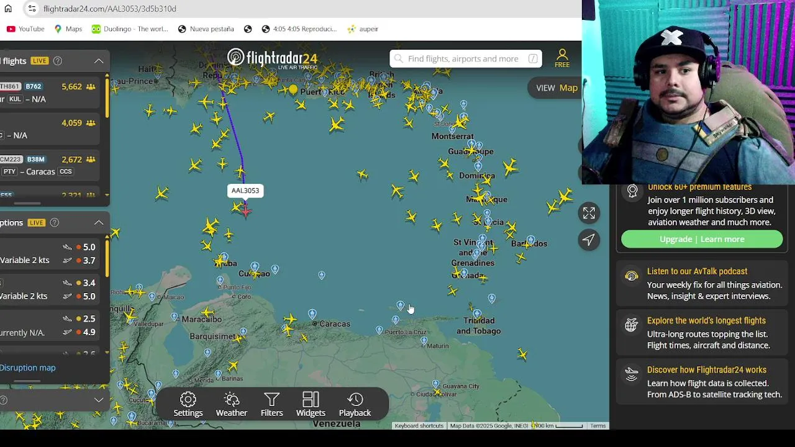Image resolution: width=795 pixels, height=447 pixels.
Task: Select the B38M flight to Caracas
Action: pyautogui.click(x=50, y=165)
